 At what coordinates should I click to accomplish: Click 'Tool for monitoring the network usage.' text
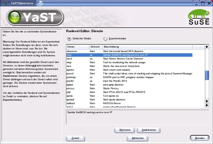coord(124,62)
